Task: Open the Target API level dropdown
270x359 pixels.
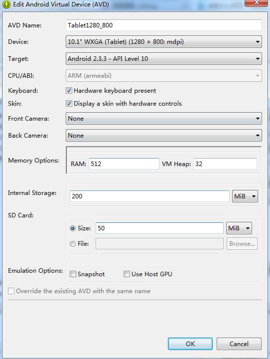Action: click(x=163, y=59)
